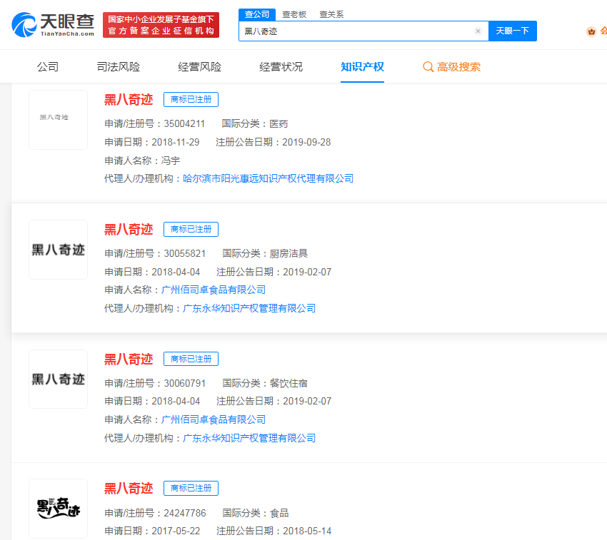Click the 国际分类:厨房洁具 text
Screen dimensions: 607x540
coord(265,253)
